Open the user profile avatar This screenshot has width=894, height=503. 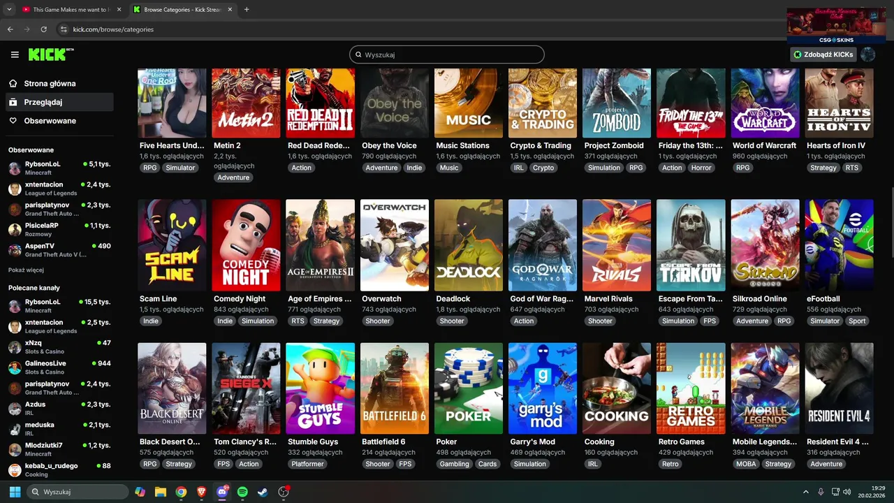867,54
